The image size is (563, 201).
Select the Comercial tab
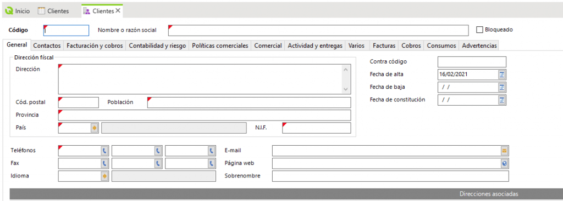click(268, 46)
